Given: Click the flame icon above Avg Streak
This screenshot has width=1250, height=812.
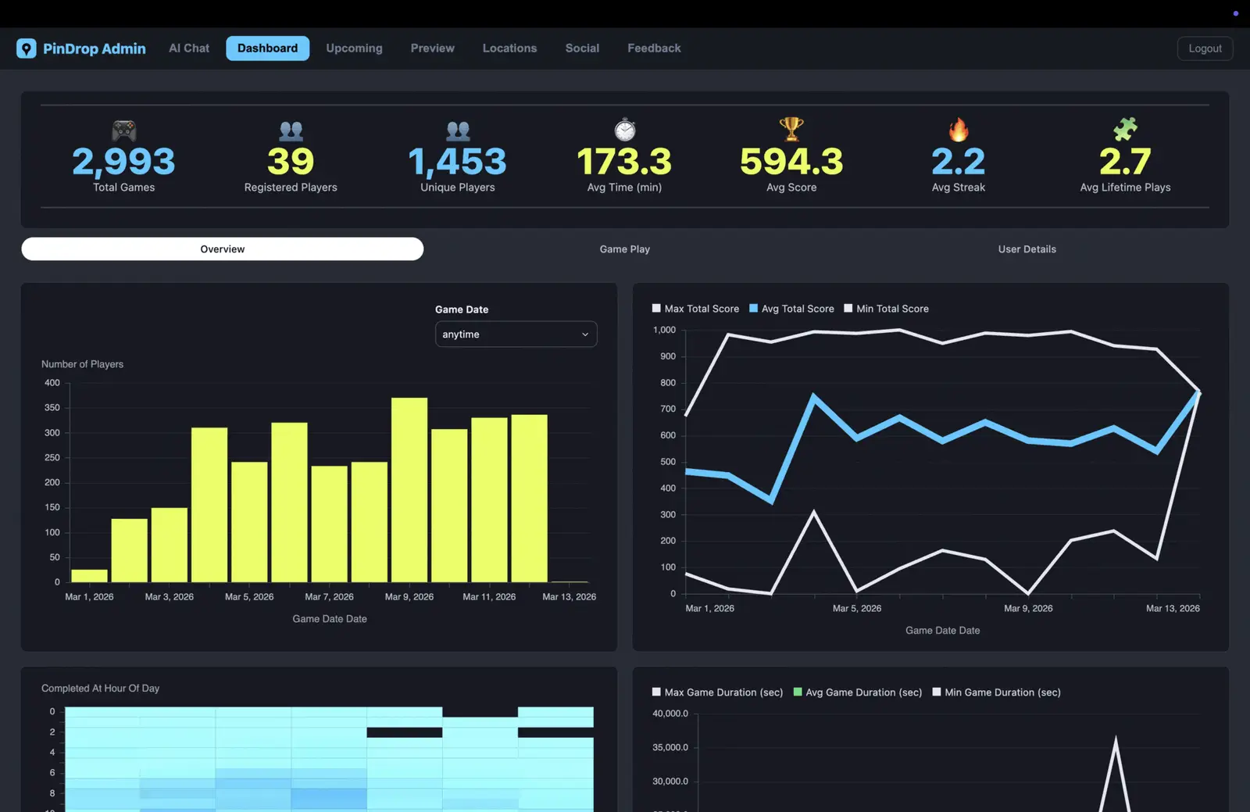Looking at the screenshot, I should (959, 129).
